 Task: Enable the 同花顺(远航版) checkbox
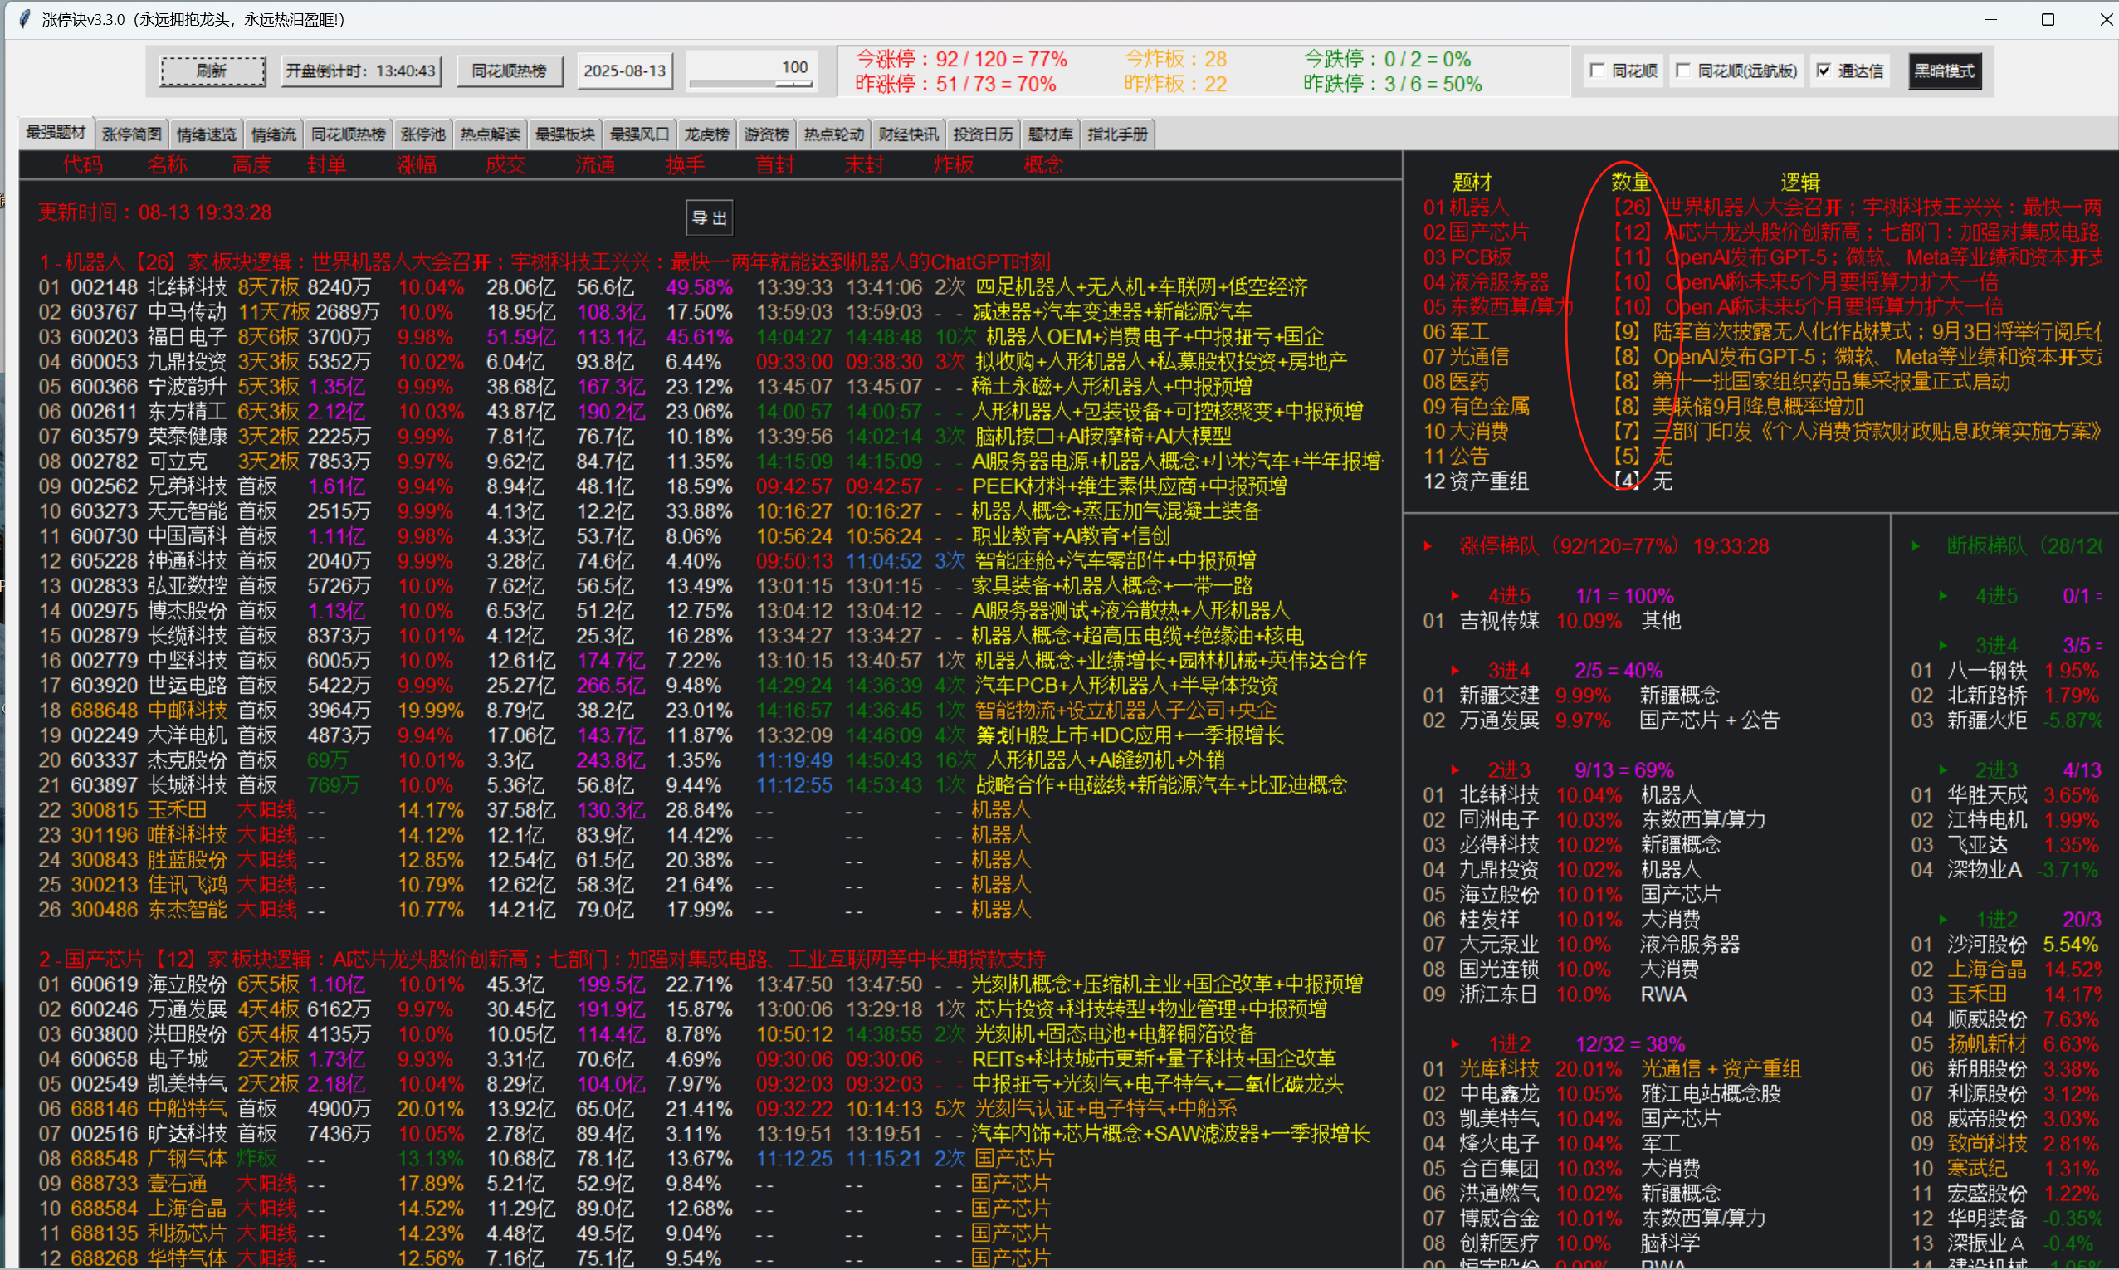1682,71
